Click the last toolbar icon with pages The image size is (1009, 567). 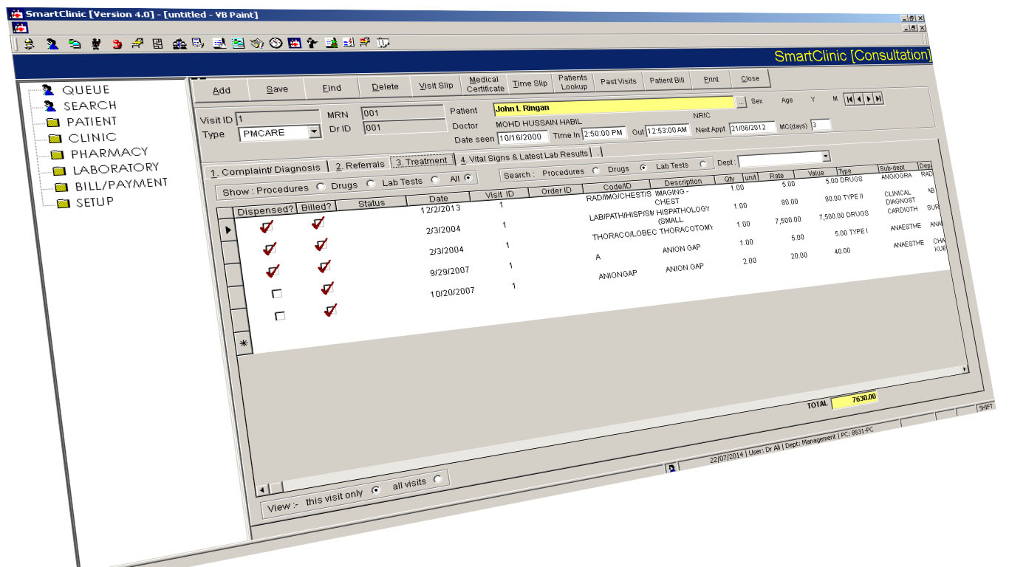(383, 44)
